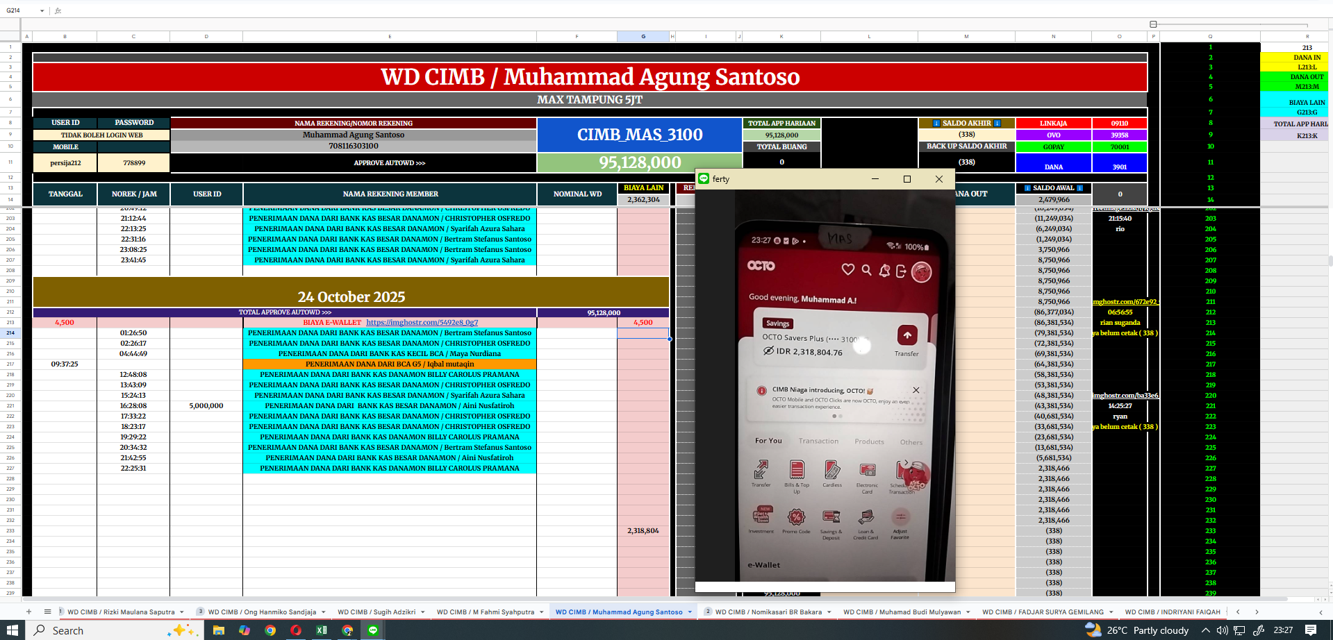Open dropdown for Ong Hanmiko Sandjaja sheet tab
Viewport: 1333px width, 640px height.
[323, 612]
